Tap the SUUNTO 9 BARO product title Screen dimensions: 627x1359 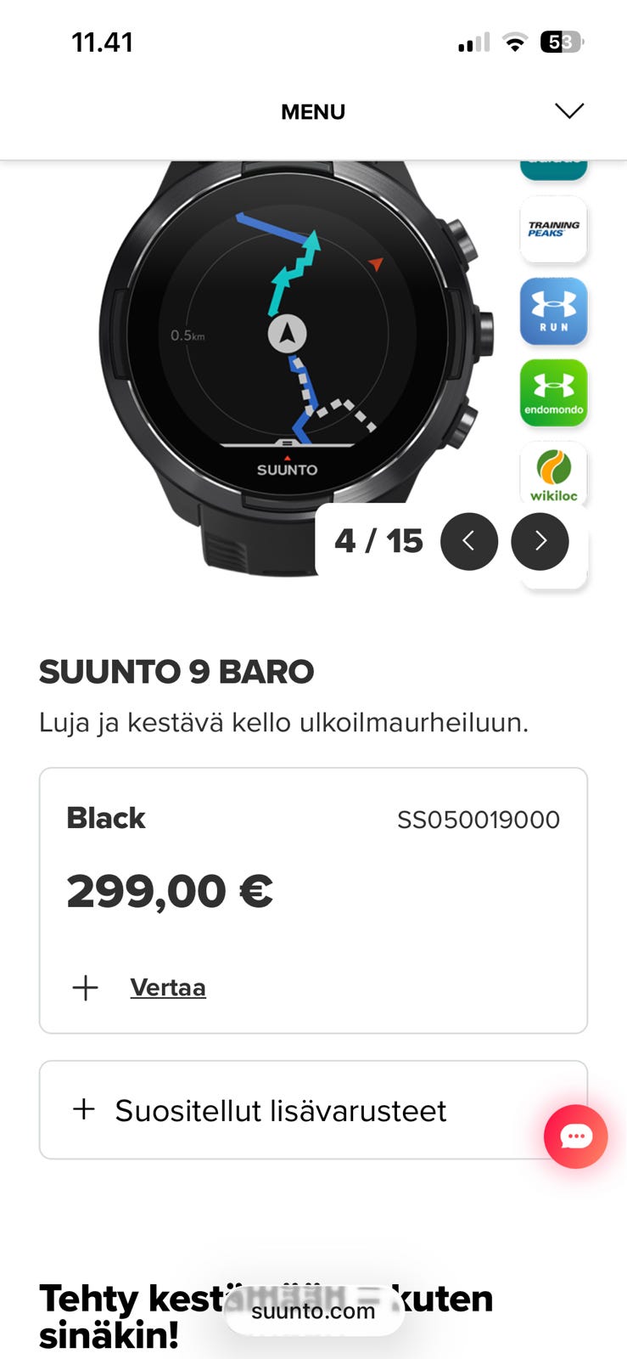pos(176,672)
